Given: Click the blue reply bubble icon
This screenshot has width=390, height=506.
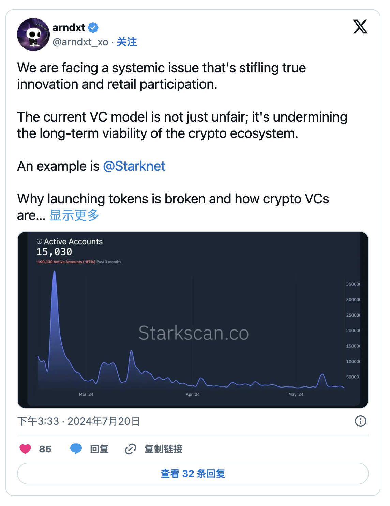Looking at the screenshot, I should 76,449.
